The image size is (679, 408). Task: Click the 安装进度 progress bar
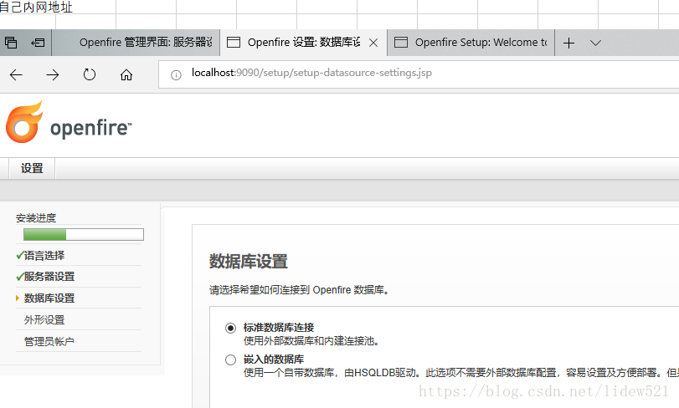click(x=84, y=234)
